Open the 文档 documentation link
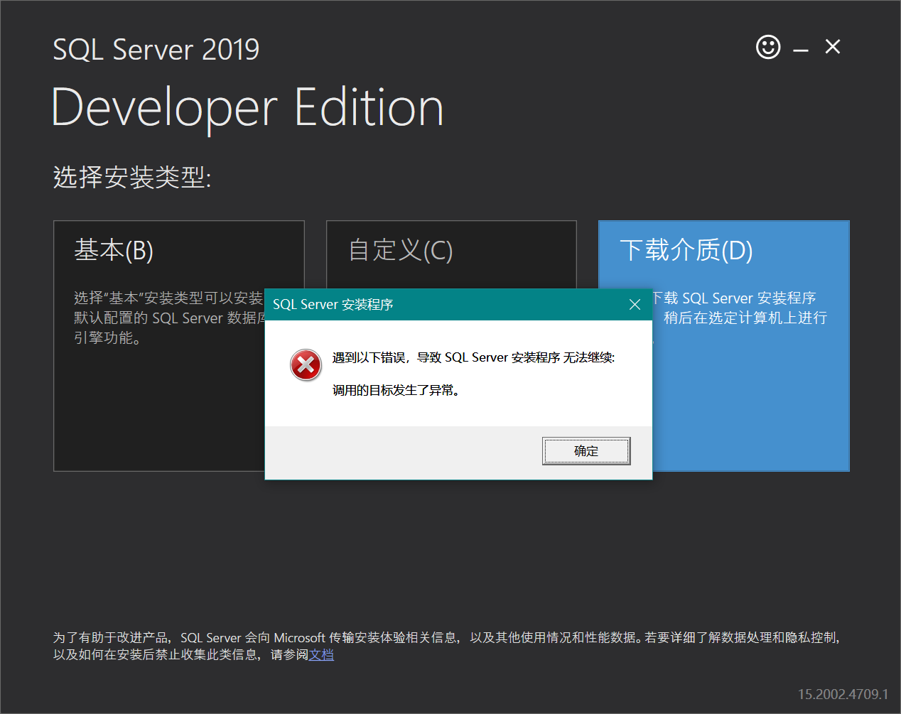The image size is (901, 714). [321, 654]
